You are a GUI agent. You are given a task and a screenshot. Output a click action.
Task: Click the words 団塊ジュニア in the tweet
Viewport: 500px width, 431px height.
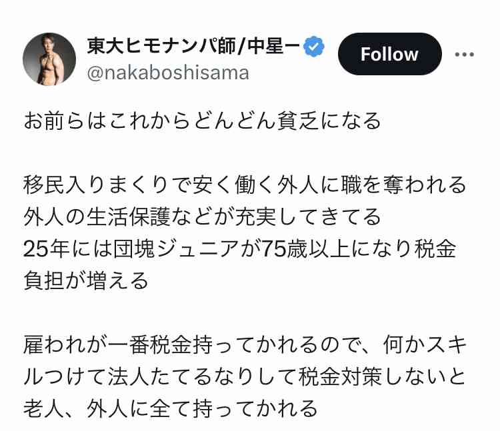pos(177,249)
